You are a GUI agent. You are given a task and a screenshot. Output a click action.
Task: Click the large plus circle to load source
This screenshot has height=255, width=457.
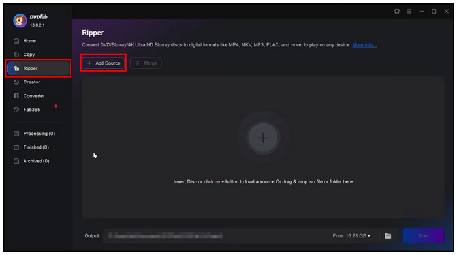click(x=263, y=138)
